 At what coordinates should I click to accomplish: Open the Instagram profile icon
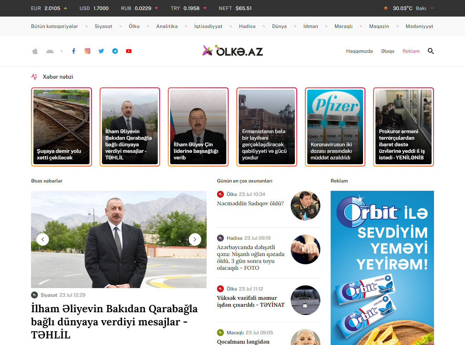pos(87,51)
